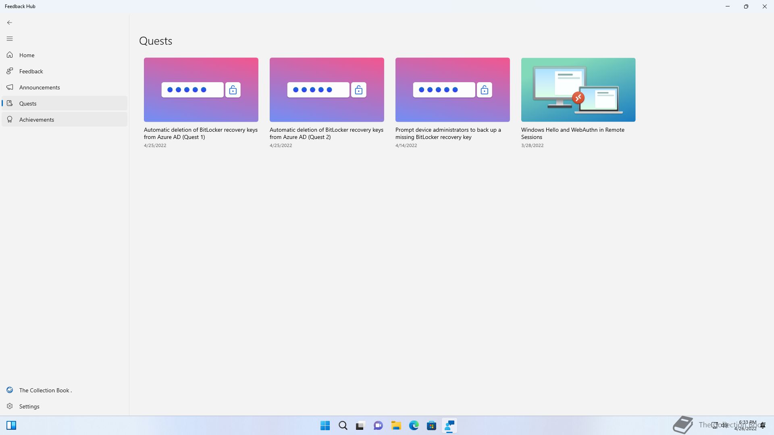This screenshot has height=435, width=774.
Task: Click the 3/28/2022 quest date
Action: [532, 145]
